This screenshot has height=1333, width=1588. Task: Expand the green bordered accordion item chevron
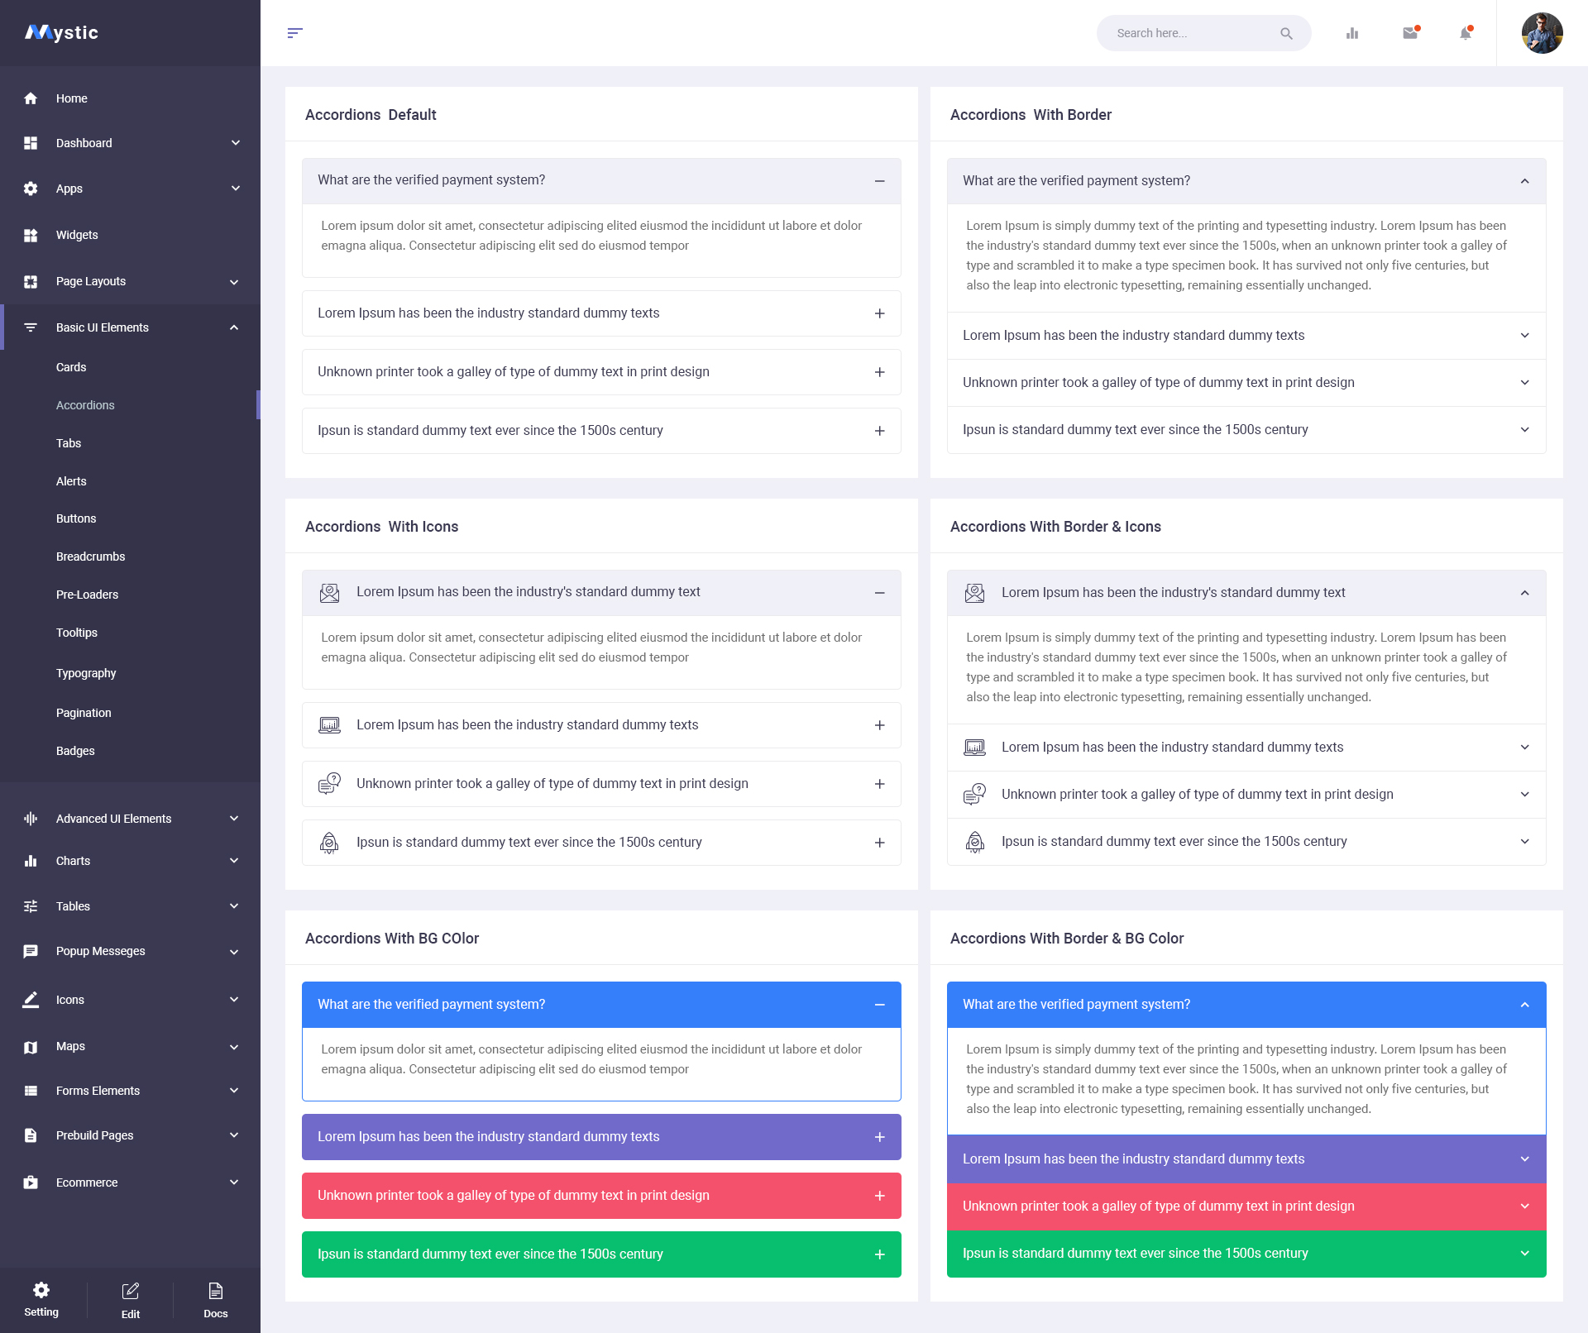(x=1524, y=1254)
